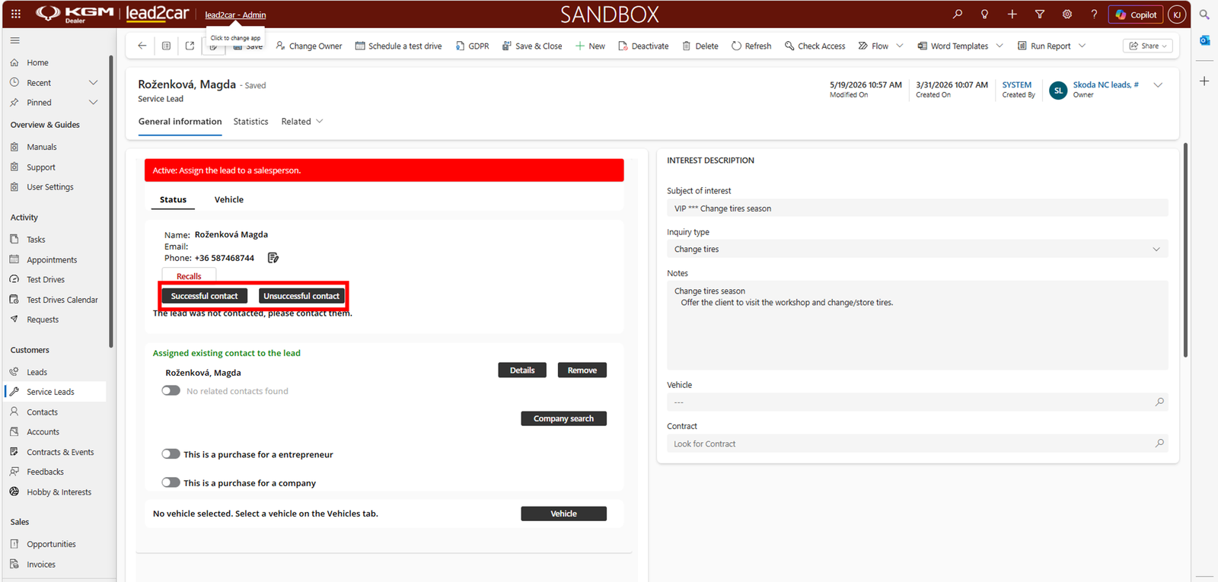This screenshot has width=1218, height=582.
Task: Expand the Word Templates menu chevron
Action: tap(1000, 46)
